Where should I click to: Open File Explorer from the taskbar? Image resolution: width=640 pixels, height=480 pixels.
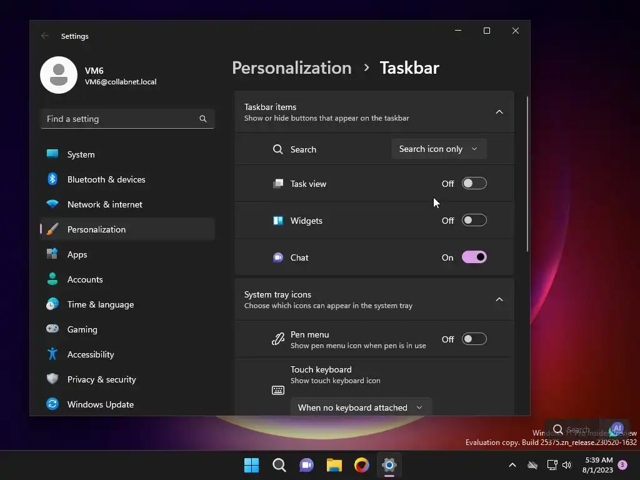coord(334,465)
